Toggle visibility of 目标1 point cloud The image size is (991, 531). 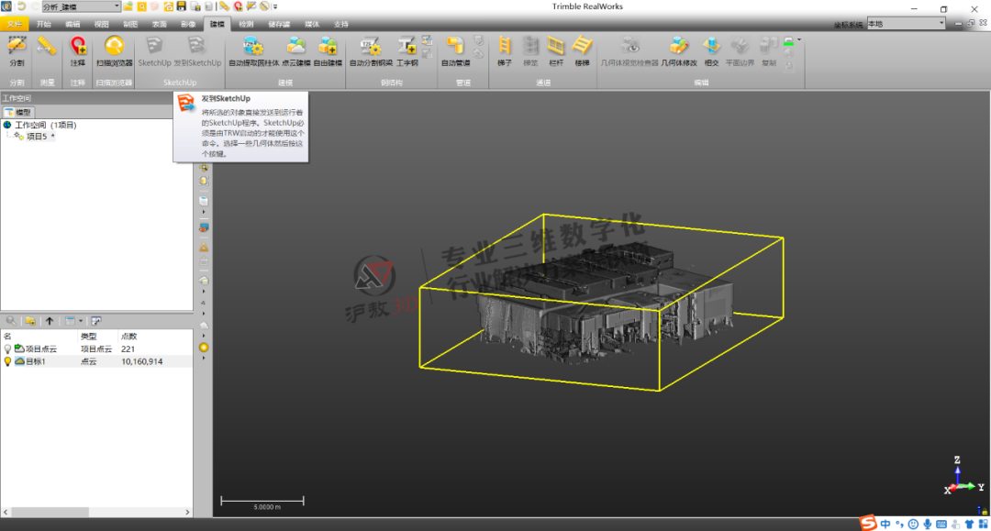tap(8, 361)
